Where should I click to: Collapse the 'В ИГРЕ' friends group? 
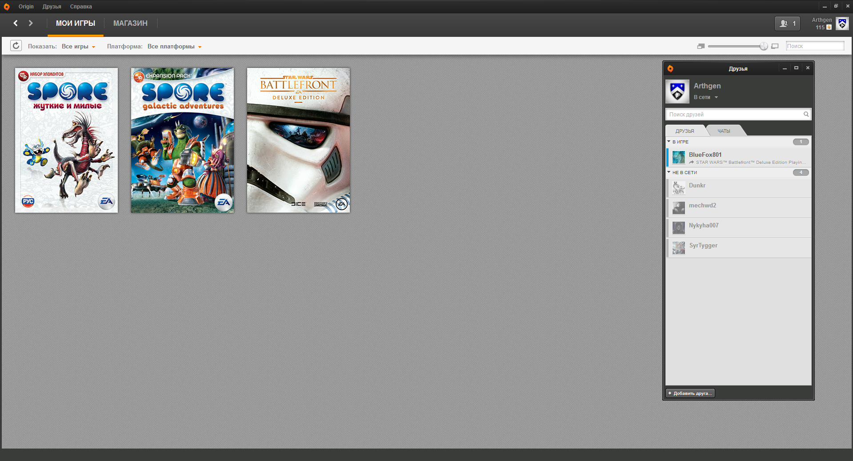point(669,142)
